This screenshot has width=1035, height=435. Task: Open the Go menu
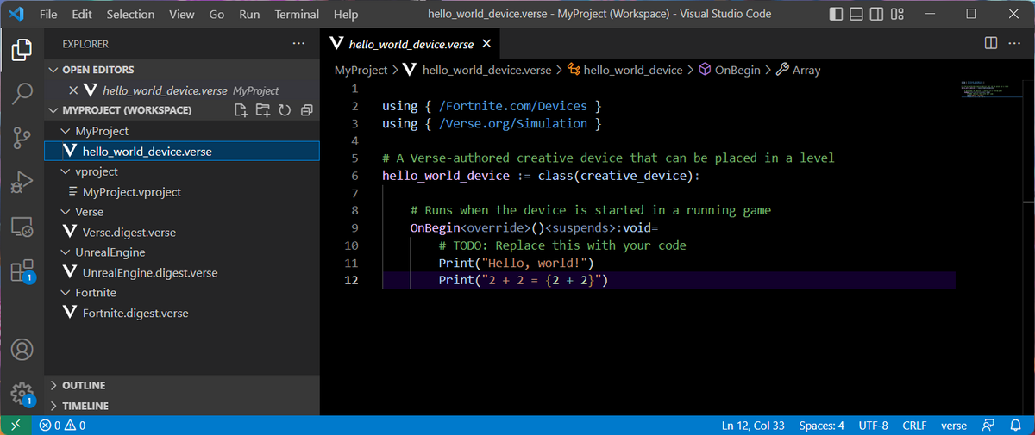pos(216,15)
